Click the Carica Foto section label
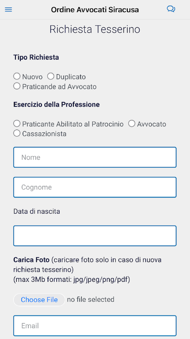The height and width of the screenshot is (339, 190). (31, 260)
